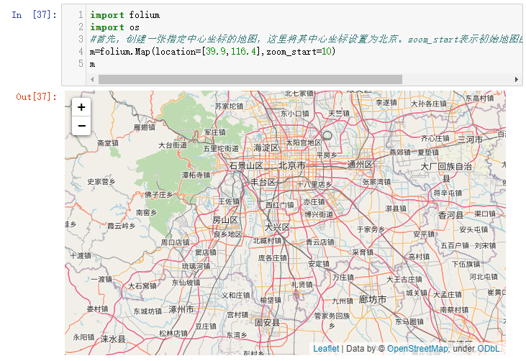Screen dimensions: 526x361
Task: Click the 大兴区 label on map
Action: pyautogui.click(x=277, y=227)
